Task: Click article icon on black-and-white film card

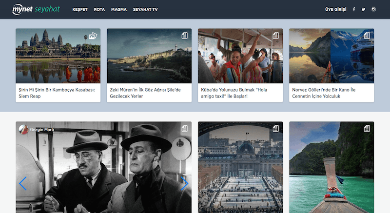Action: pos(184,129)
